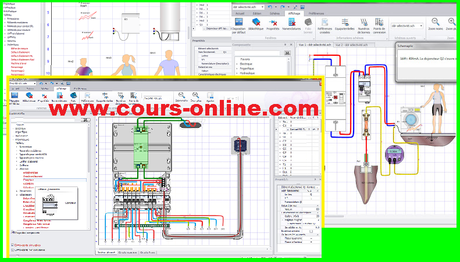
Task: Click Disposition par défaut in yellow-framed window
Action: point(14,95)
